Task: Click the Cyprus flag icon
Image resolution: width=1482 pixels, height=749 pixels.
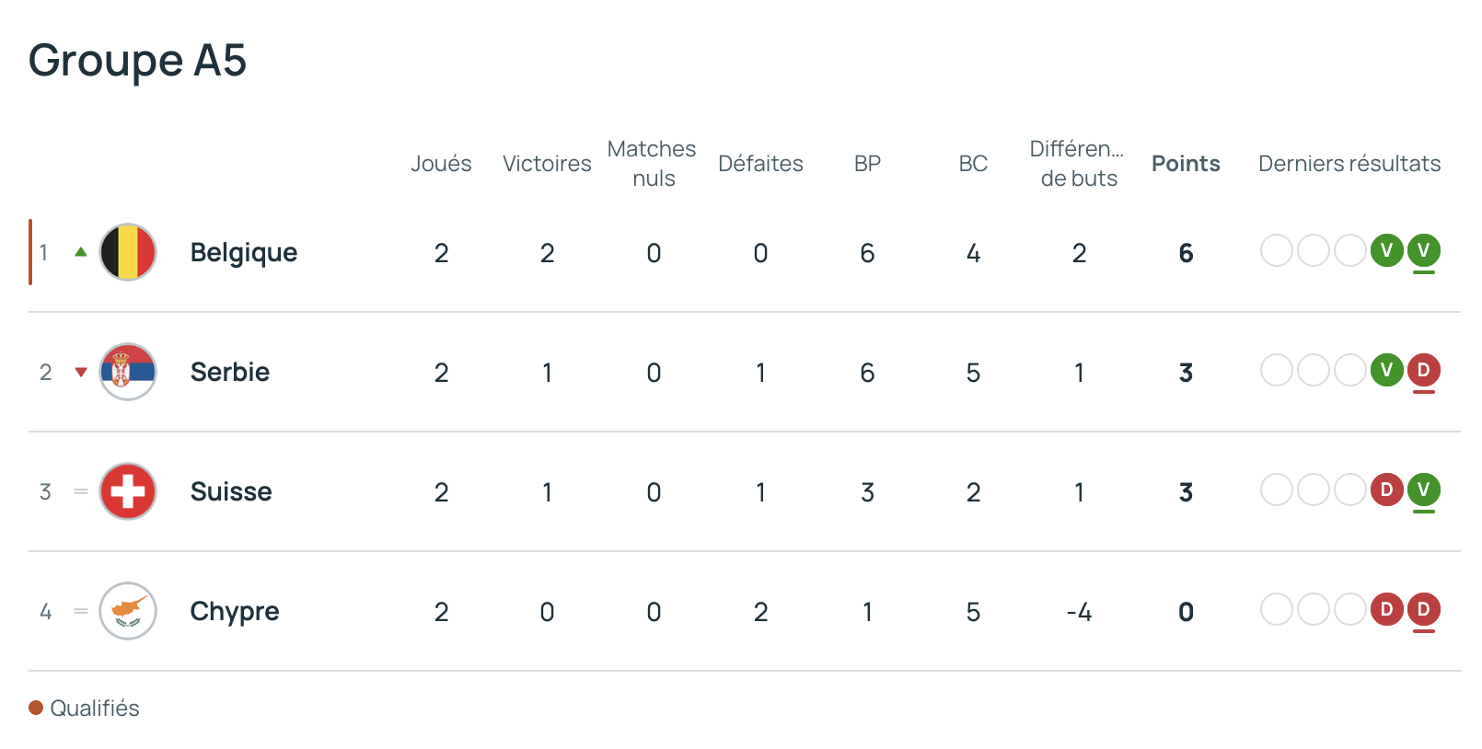Action: [128, 611]
